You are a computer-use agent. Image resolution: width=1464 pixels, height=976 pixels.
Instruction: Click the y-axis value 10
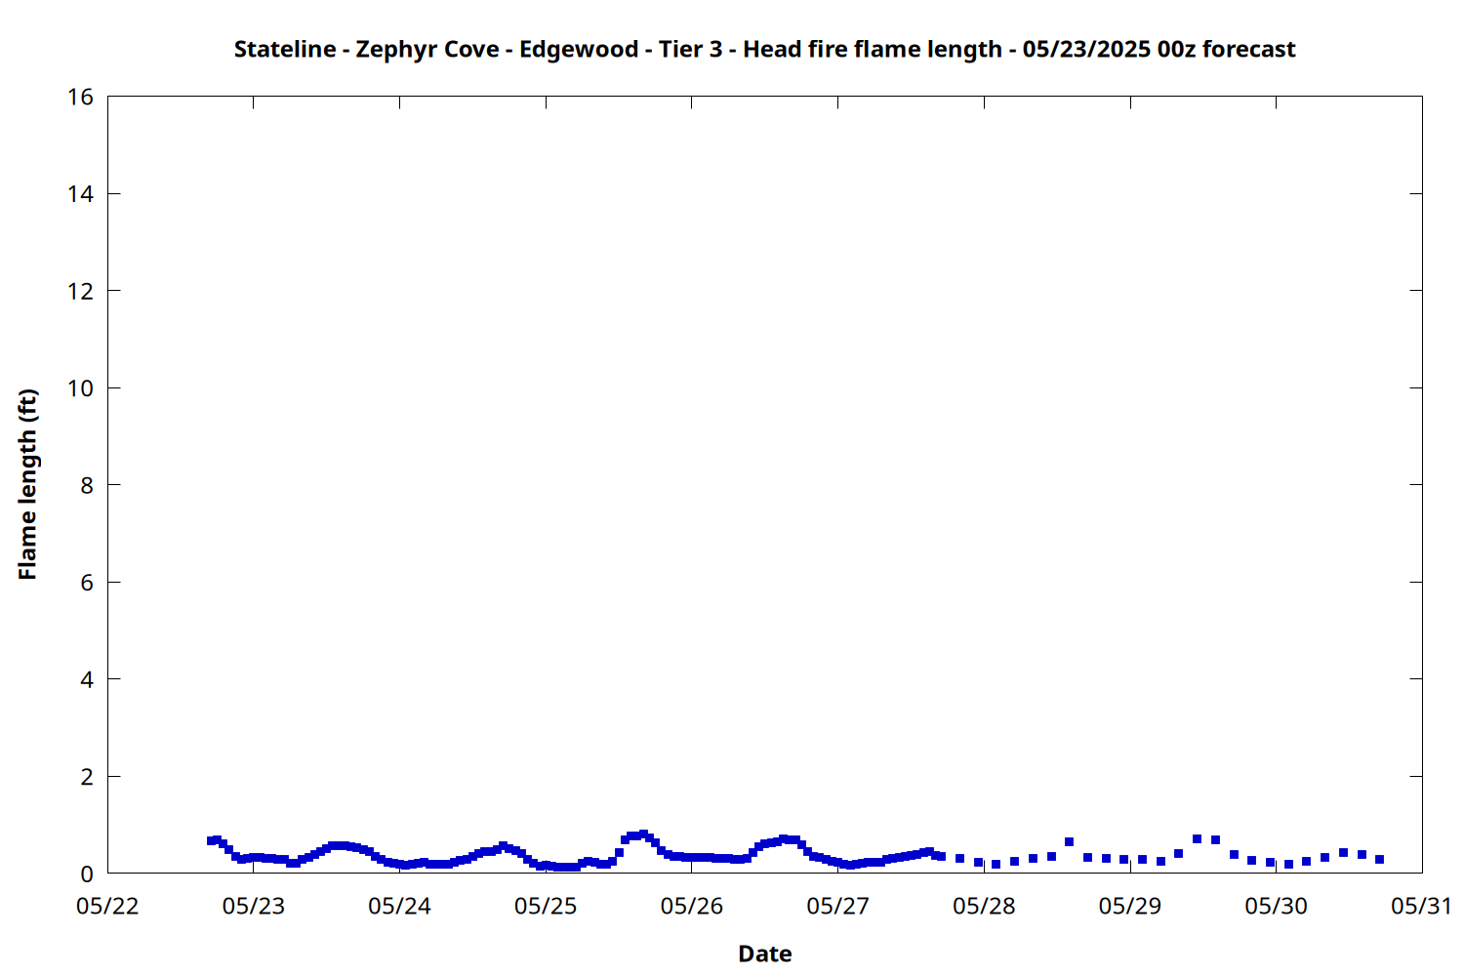coord(81,388)
